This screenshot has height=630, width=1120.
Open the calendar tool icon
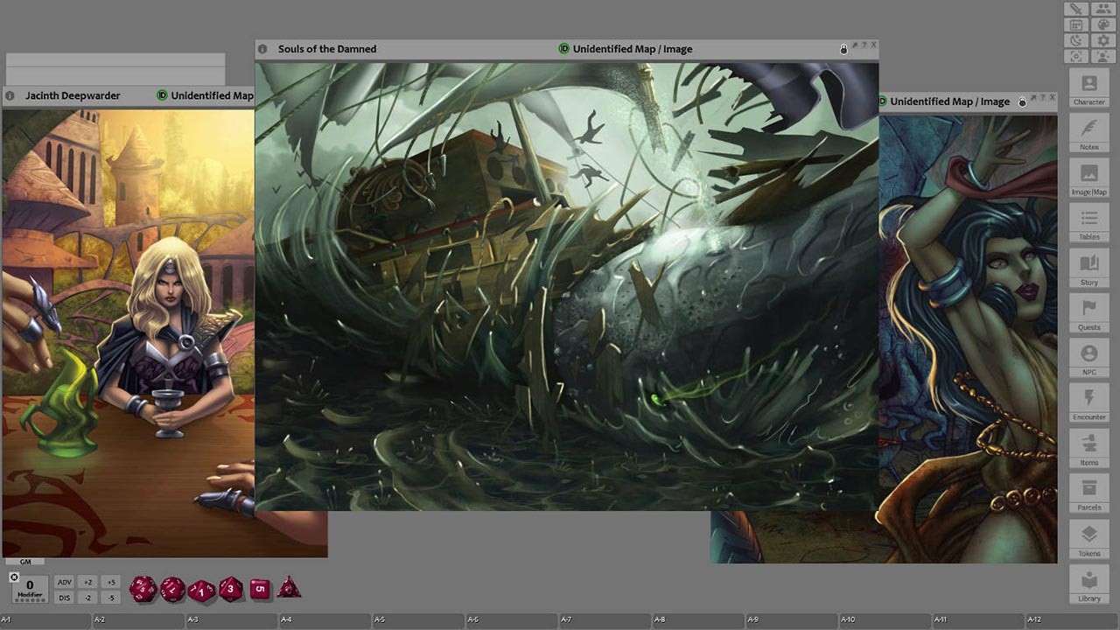1076,24
